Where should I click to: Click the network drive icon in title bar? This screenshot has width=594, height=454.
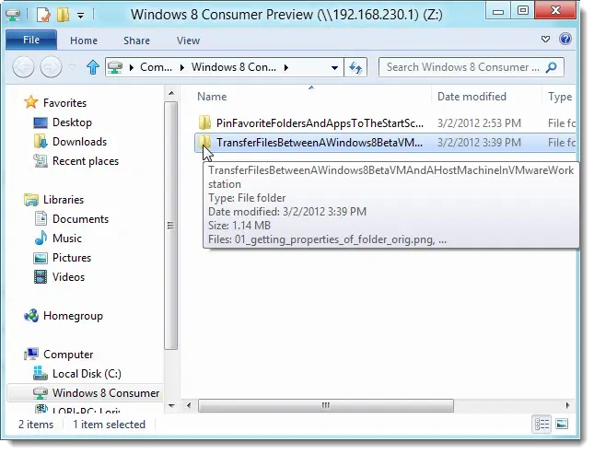[x=13, y=15]
